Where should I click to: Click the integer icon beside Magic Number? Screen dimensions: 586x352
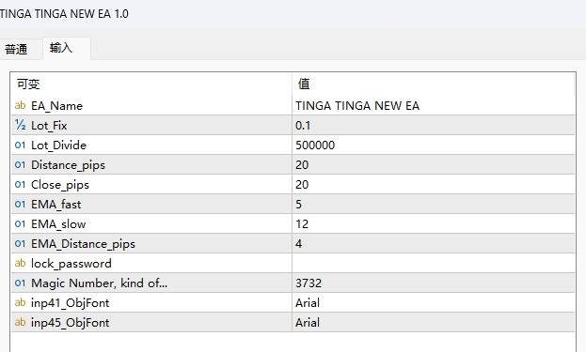point(20,283)
